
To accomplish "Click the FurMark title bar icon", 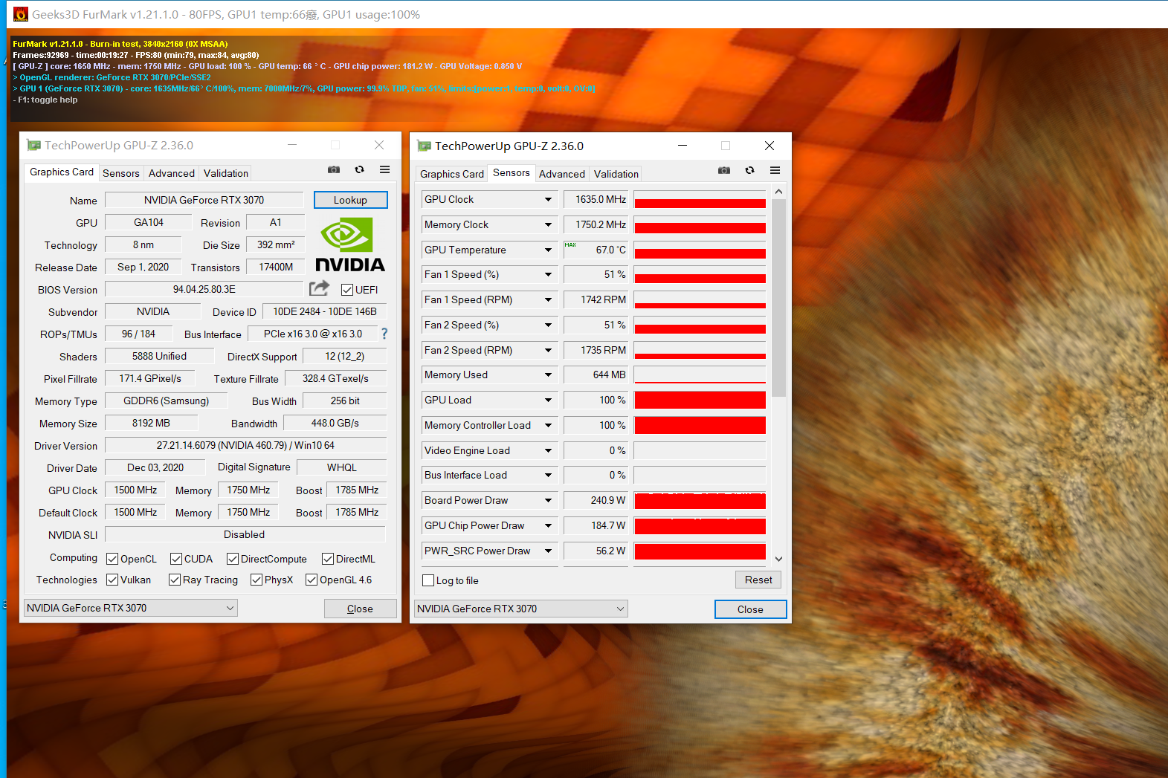I will pos(21,14).
